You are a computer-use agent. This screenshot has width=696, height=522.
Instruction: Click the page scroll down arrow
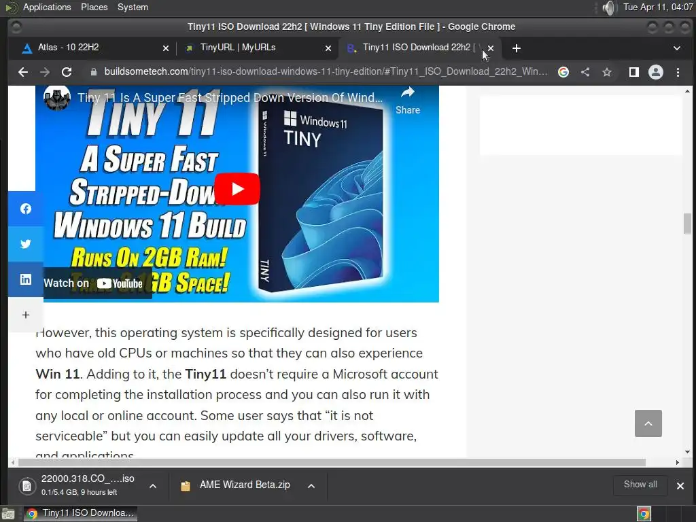click(687, 452)
